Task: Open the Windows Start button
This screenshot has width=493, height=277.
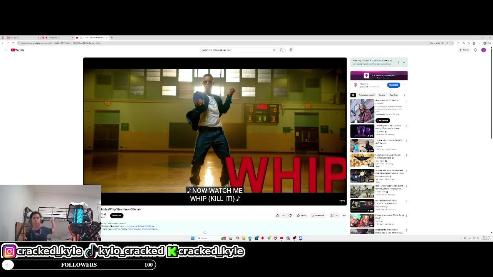Action: [x=193, y=238]
